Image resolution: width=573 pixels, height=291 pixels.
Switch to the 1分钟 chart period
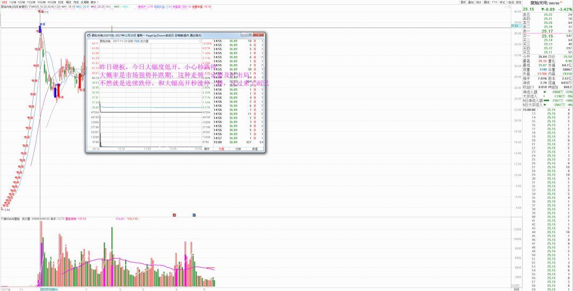13,2
